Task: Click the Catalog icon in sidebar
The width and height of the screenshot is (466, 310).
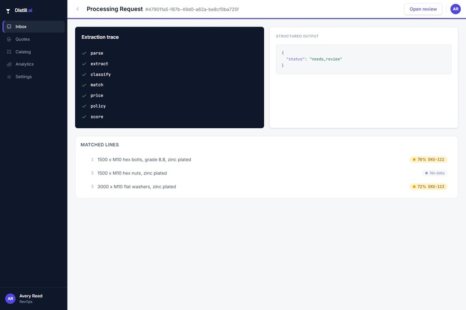Action: coord(9,51)
